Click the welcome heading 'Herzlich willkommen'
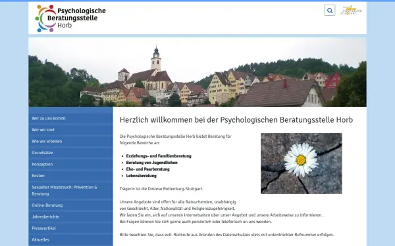 (x=236, y=120)
